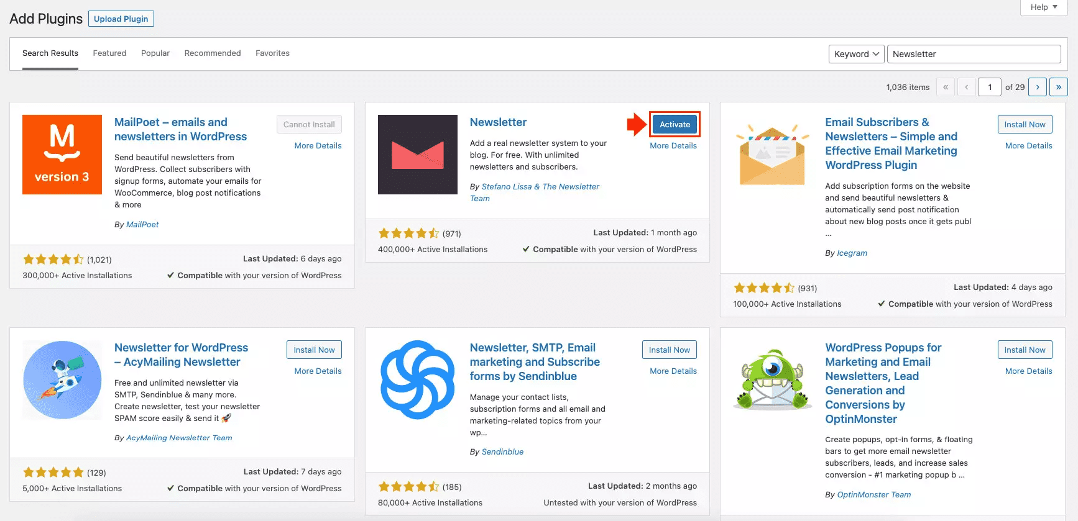Click Untested with your version text
Image resolution: width=1078 pixels, height=521 pixels.
(620, 502)
